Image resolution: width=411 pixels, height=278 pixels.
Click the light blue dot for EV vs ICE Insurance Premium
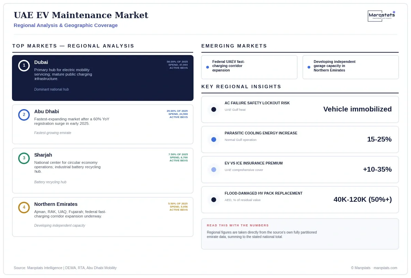[x=214, y=170]
